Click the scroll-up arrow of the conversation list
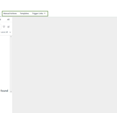The height and width of the screenshot is (113, 117). [11, 37]
